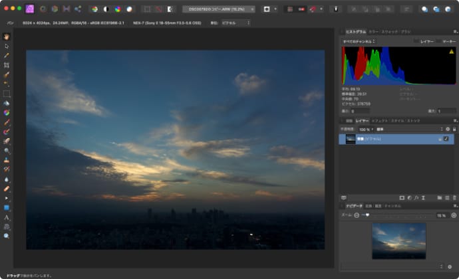Click the navigator zoom-in plus button
Image resolution: width=459 pixels, height=279 pixels.
tap(454, 215)
